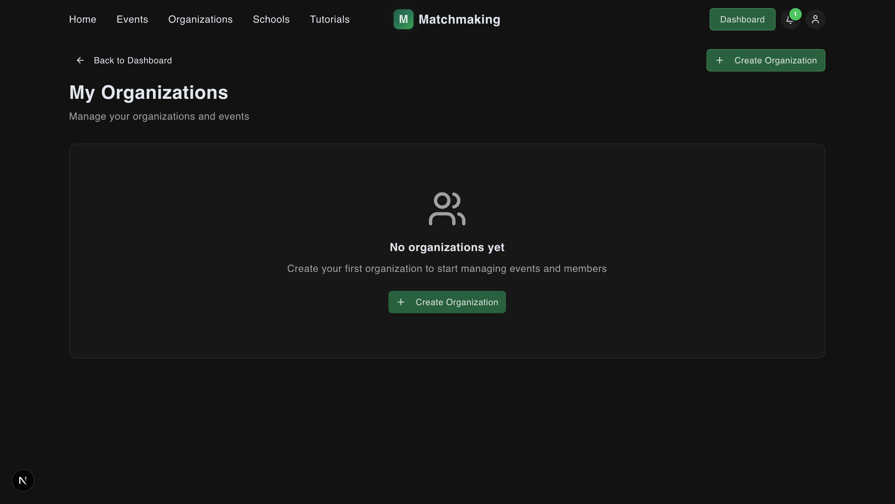Open the Events nav link

coord(132,20)
